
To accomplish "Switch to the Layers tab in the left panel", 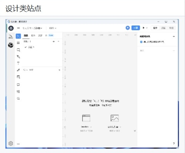I will click(26, 35).
